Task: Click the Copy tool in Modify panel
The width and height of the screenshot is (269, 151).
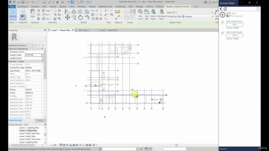Action: 74,18
